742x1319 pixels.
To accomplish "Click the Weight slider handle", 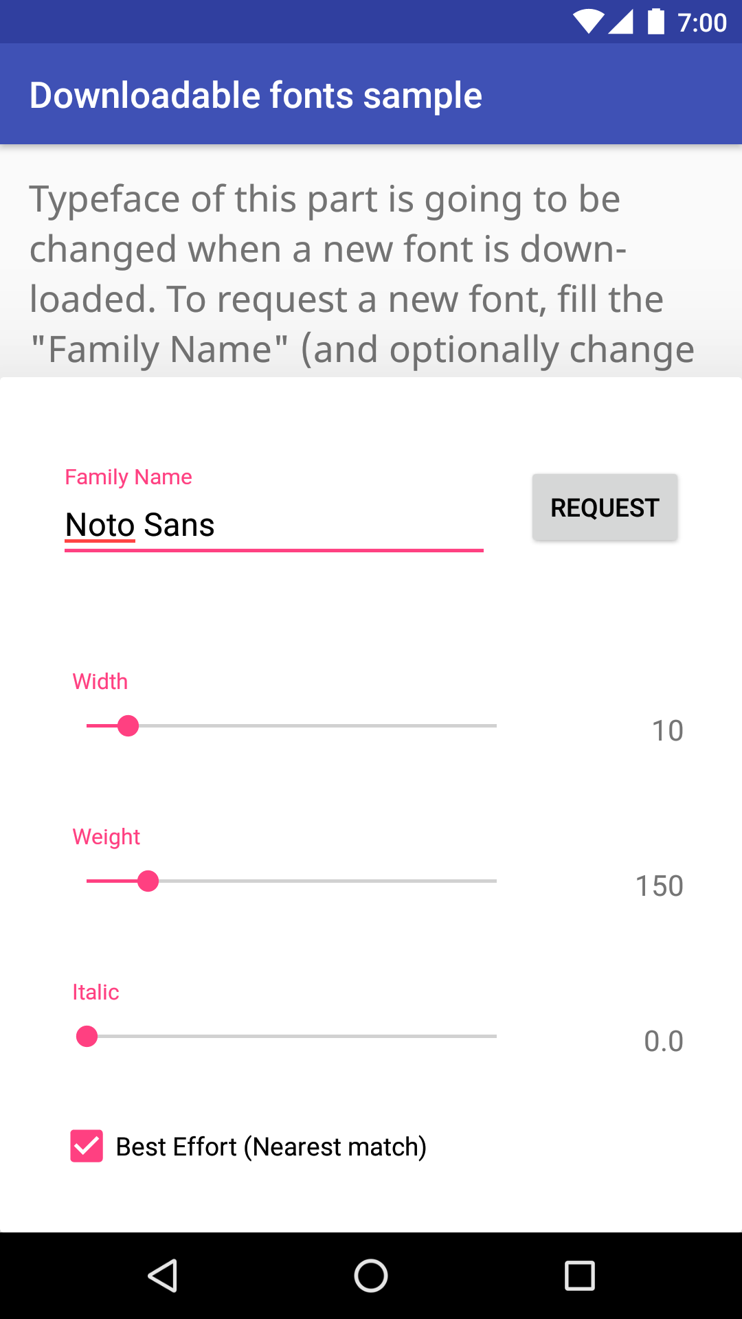I will pyautogui.click(x=148, y=881).
